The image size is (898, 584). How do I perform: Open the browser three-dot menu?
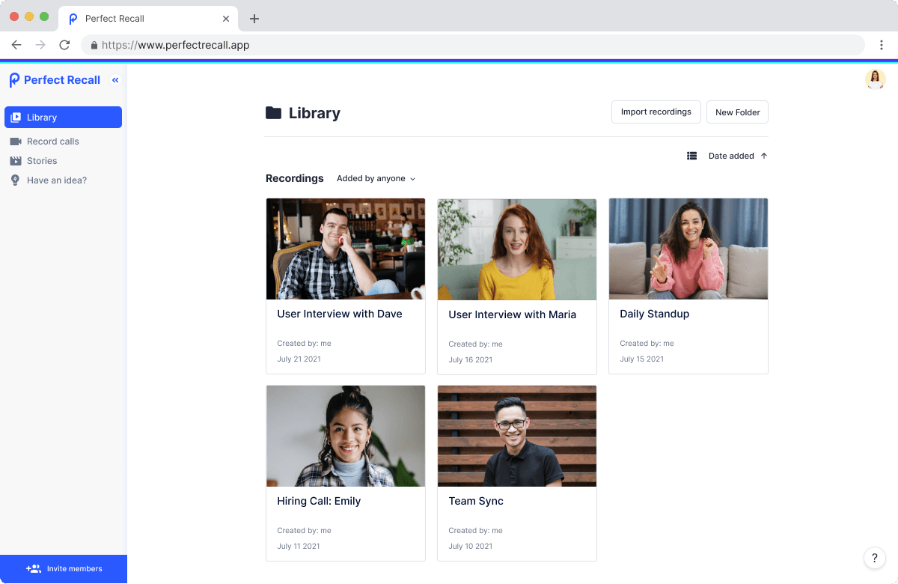[x=882, y=45]
